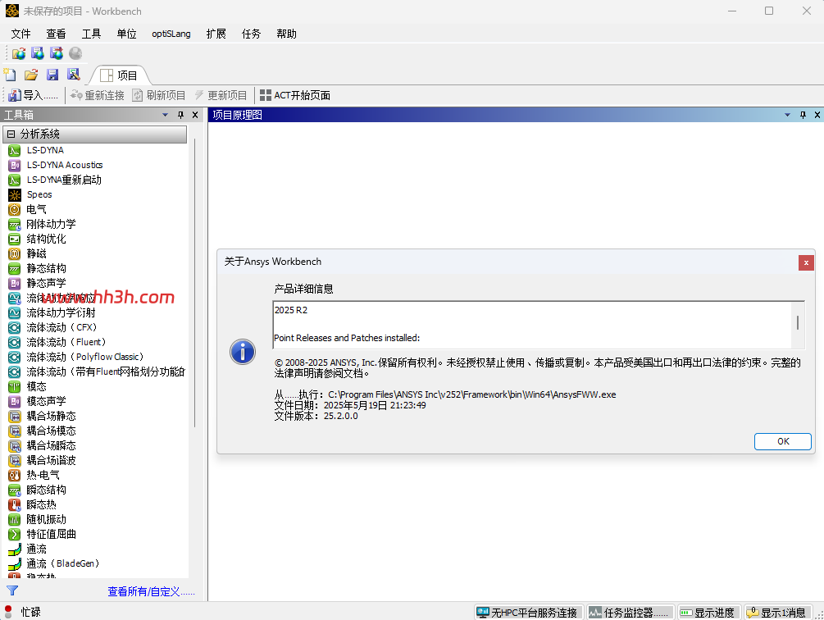Click the 导入 import button
Viewport: 824px width, 620px height.
click(33, 95)
